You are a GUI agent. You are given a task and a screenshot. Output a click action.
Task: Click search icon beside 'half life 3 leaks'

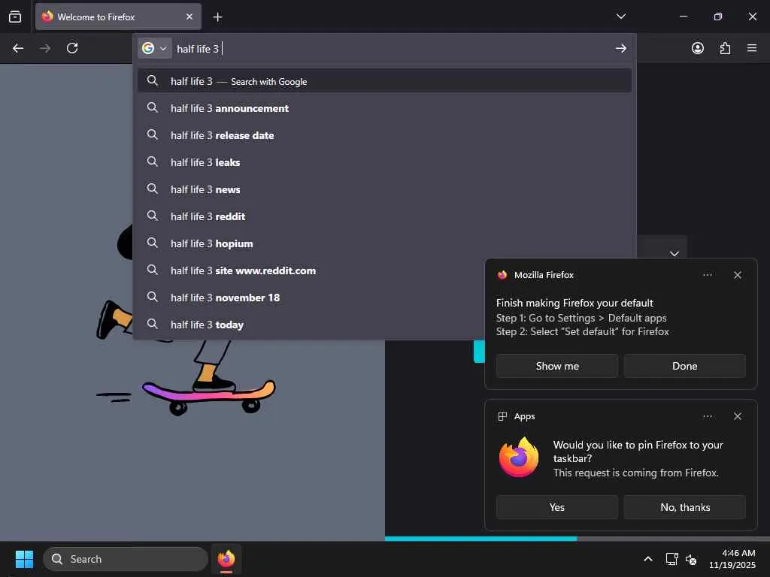point(153,162)
